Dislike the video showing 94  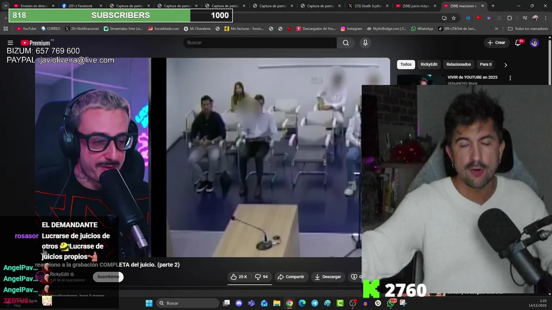coord(261,277)
